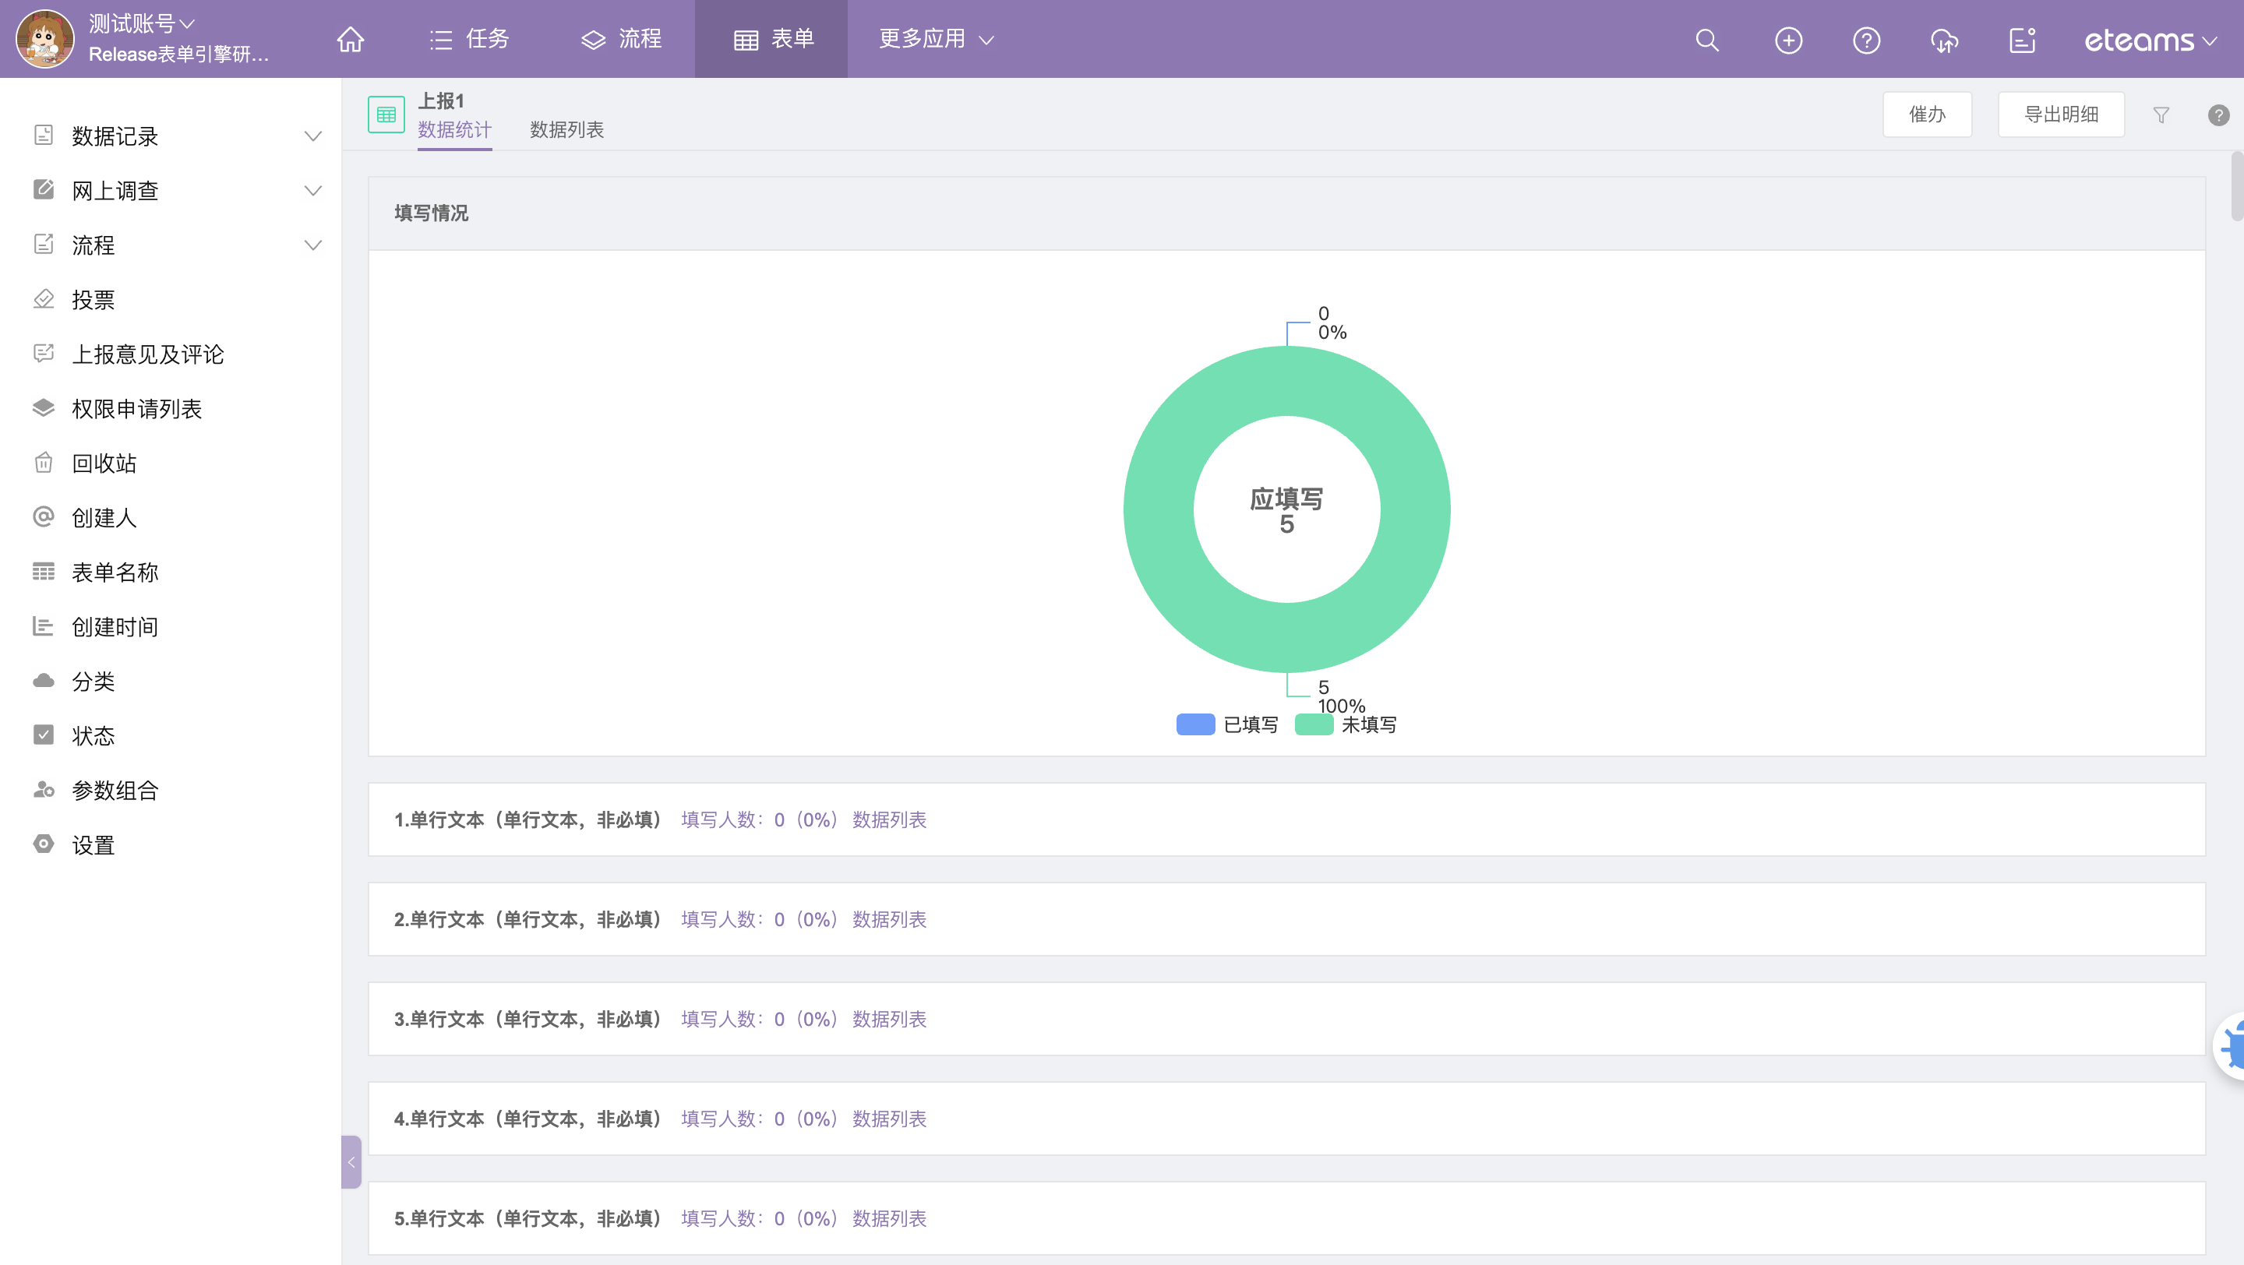Collapse sidebar with purple arrow handle
Image resolution: width=2244 pixels, height=1265 pixels.
(351, 1162)
